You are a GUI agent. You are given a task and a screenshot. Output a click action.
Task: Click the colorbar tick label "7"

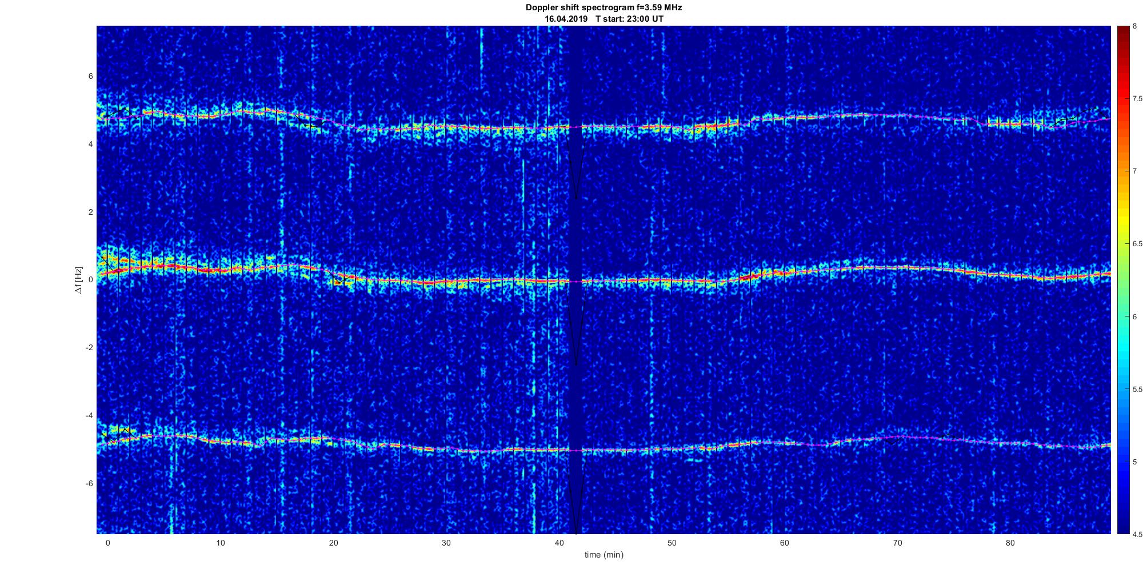[x=1134, y=171]
